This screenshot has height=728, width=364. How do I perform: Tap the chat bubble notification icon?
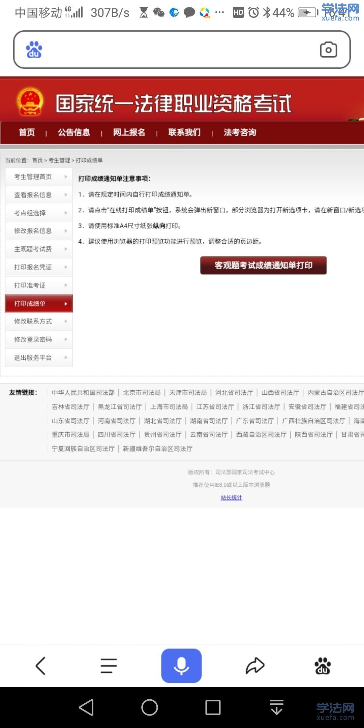pos(189,13)
